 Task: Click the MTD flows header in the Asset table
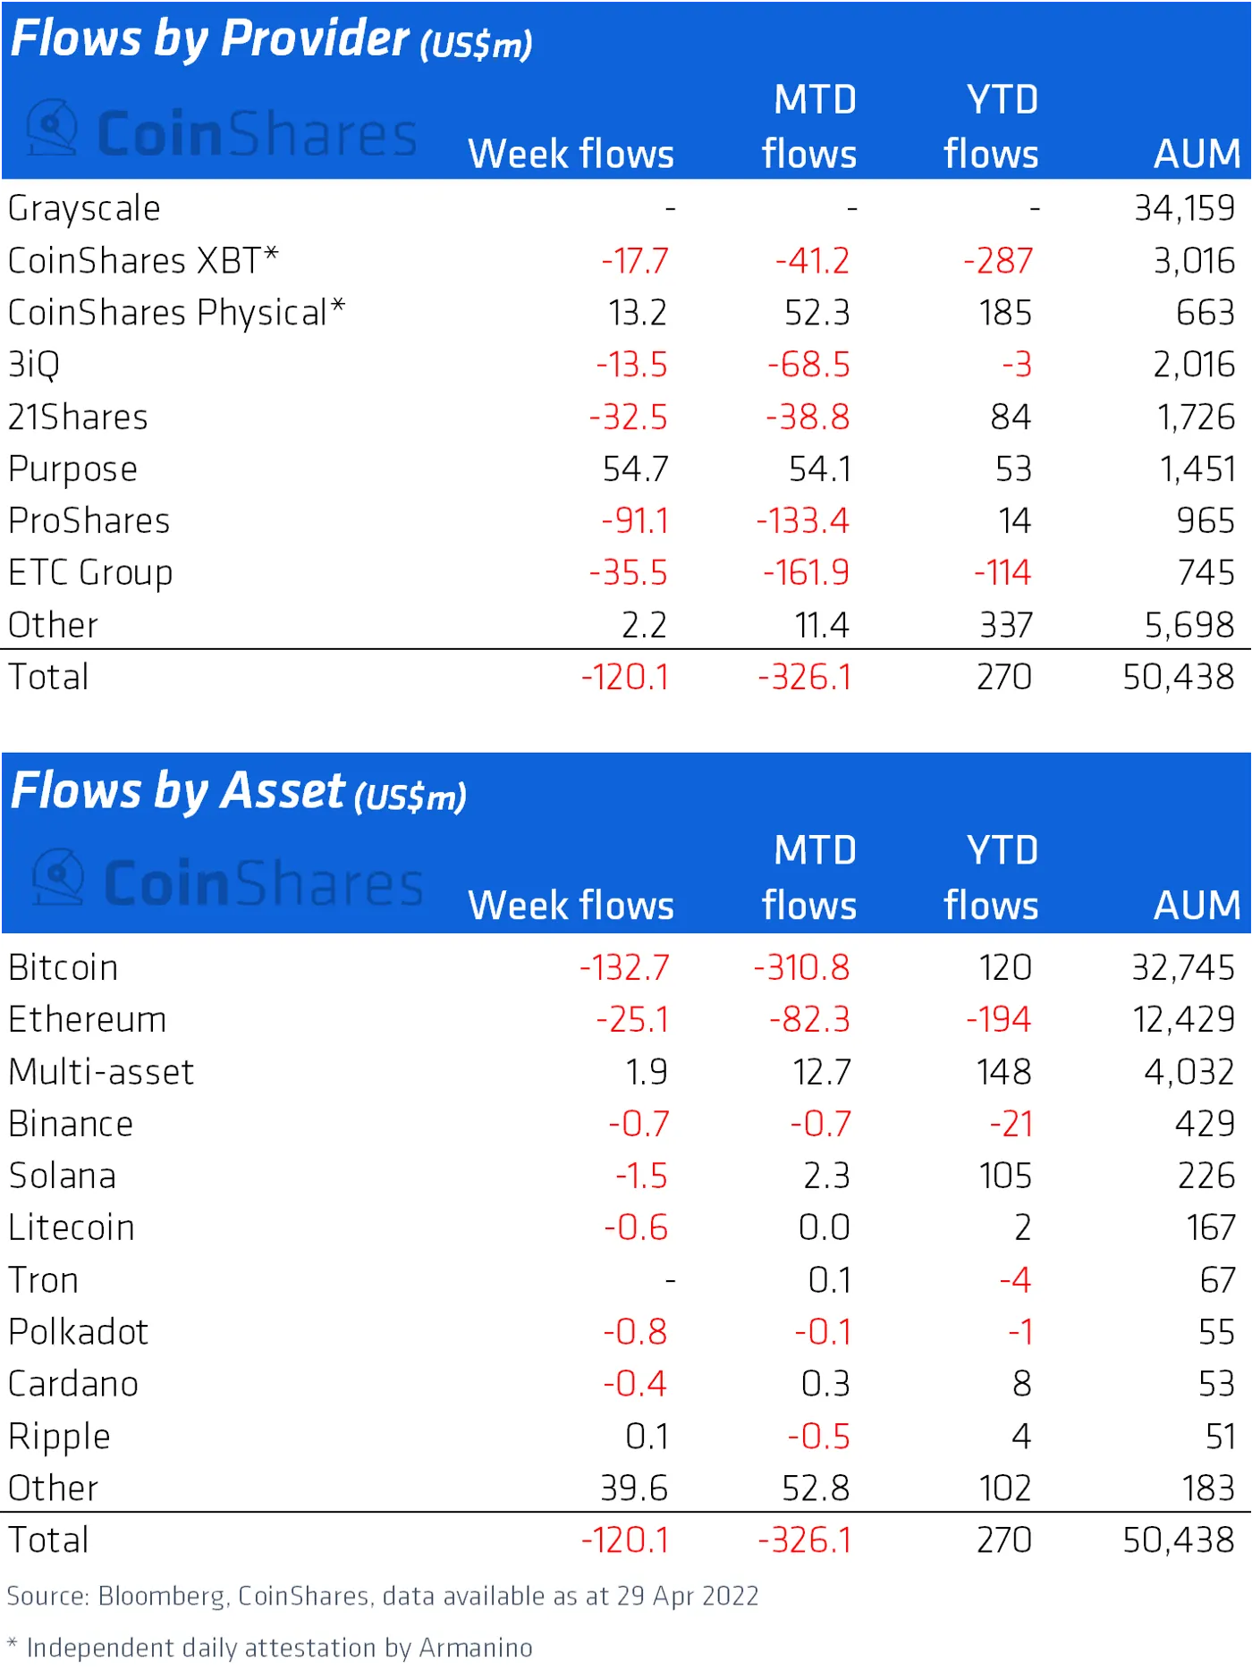tap(810, 878)
